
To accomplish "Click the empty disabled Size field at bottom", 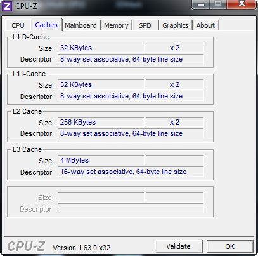I will [x=101, y=198].
